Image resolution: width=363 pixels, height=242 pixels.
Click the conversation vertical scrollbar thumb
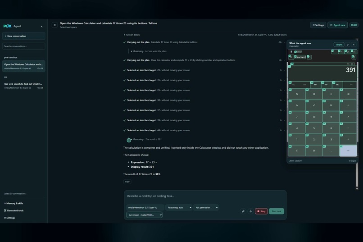pos(357,175)
